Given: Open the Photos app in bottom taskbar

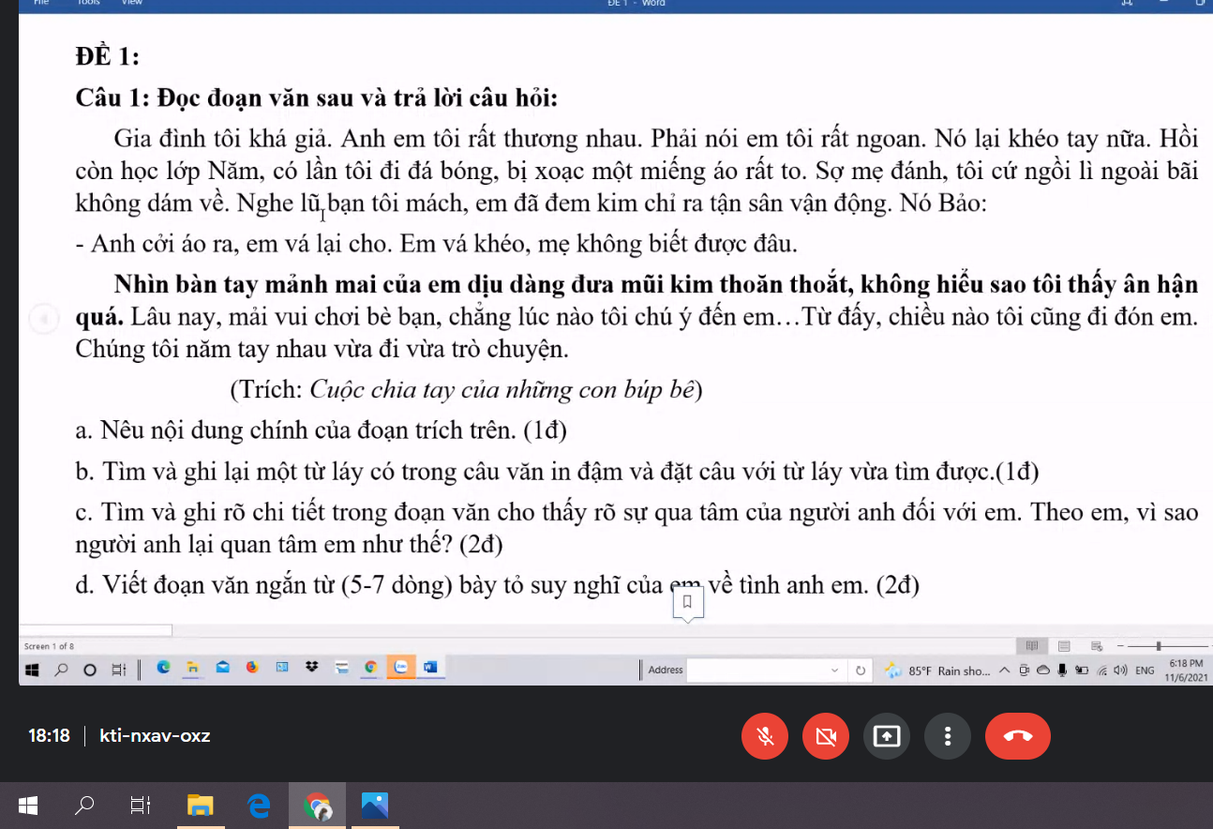Looking at the screenshot, I should (374, 806).
